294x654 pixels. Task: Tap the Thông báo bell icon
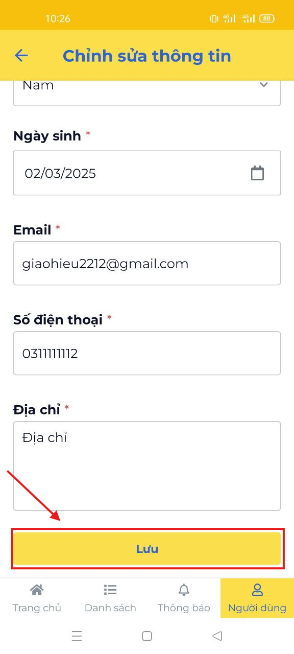[x=184, y=590]
